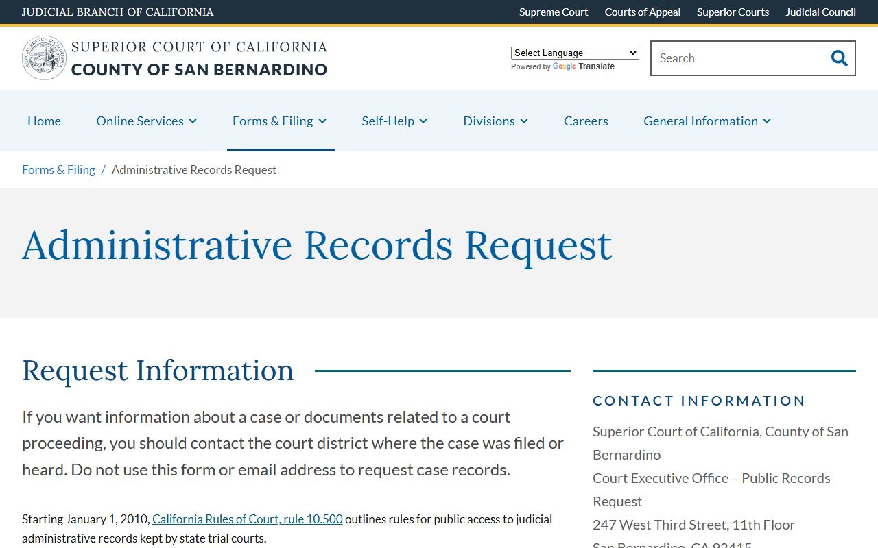878x548 pixels.
Task: Open the Judicial Council link
Action: coord(820,12)
